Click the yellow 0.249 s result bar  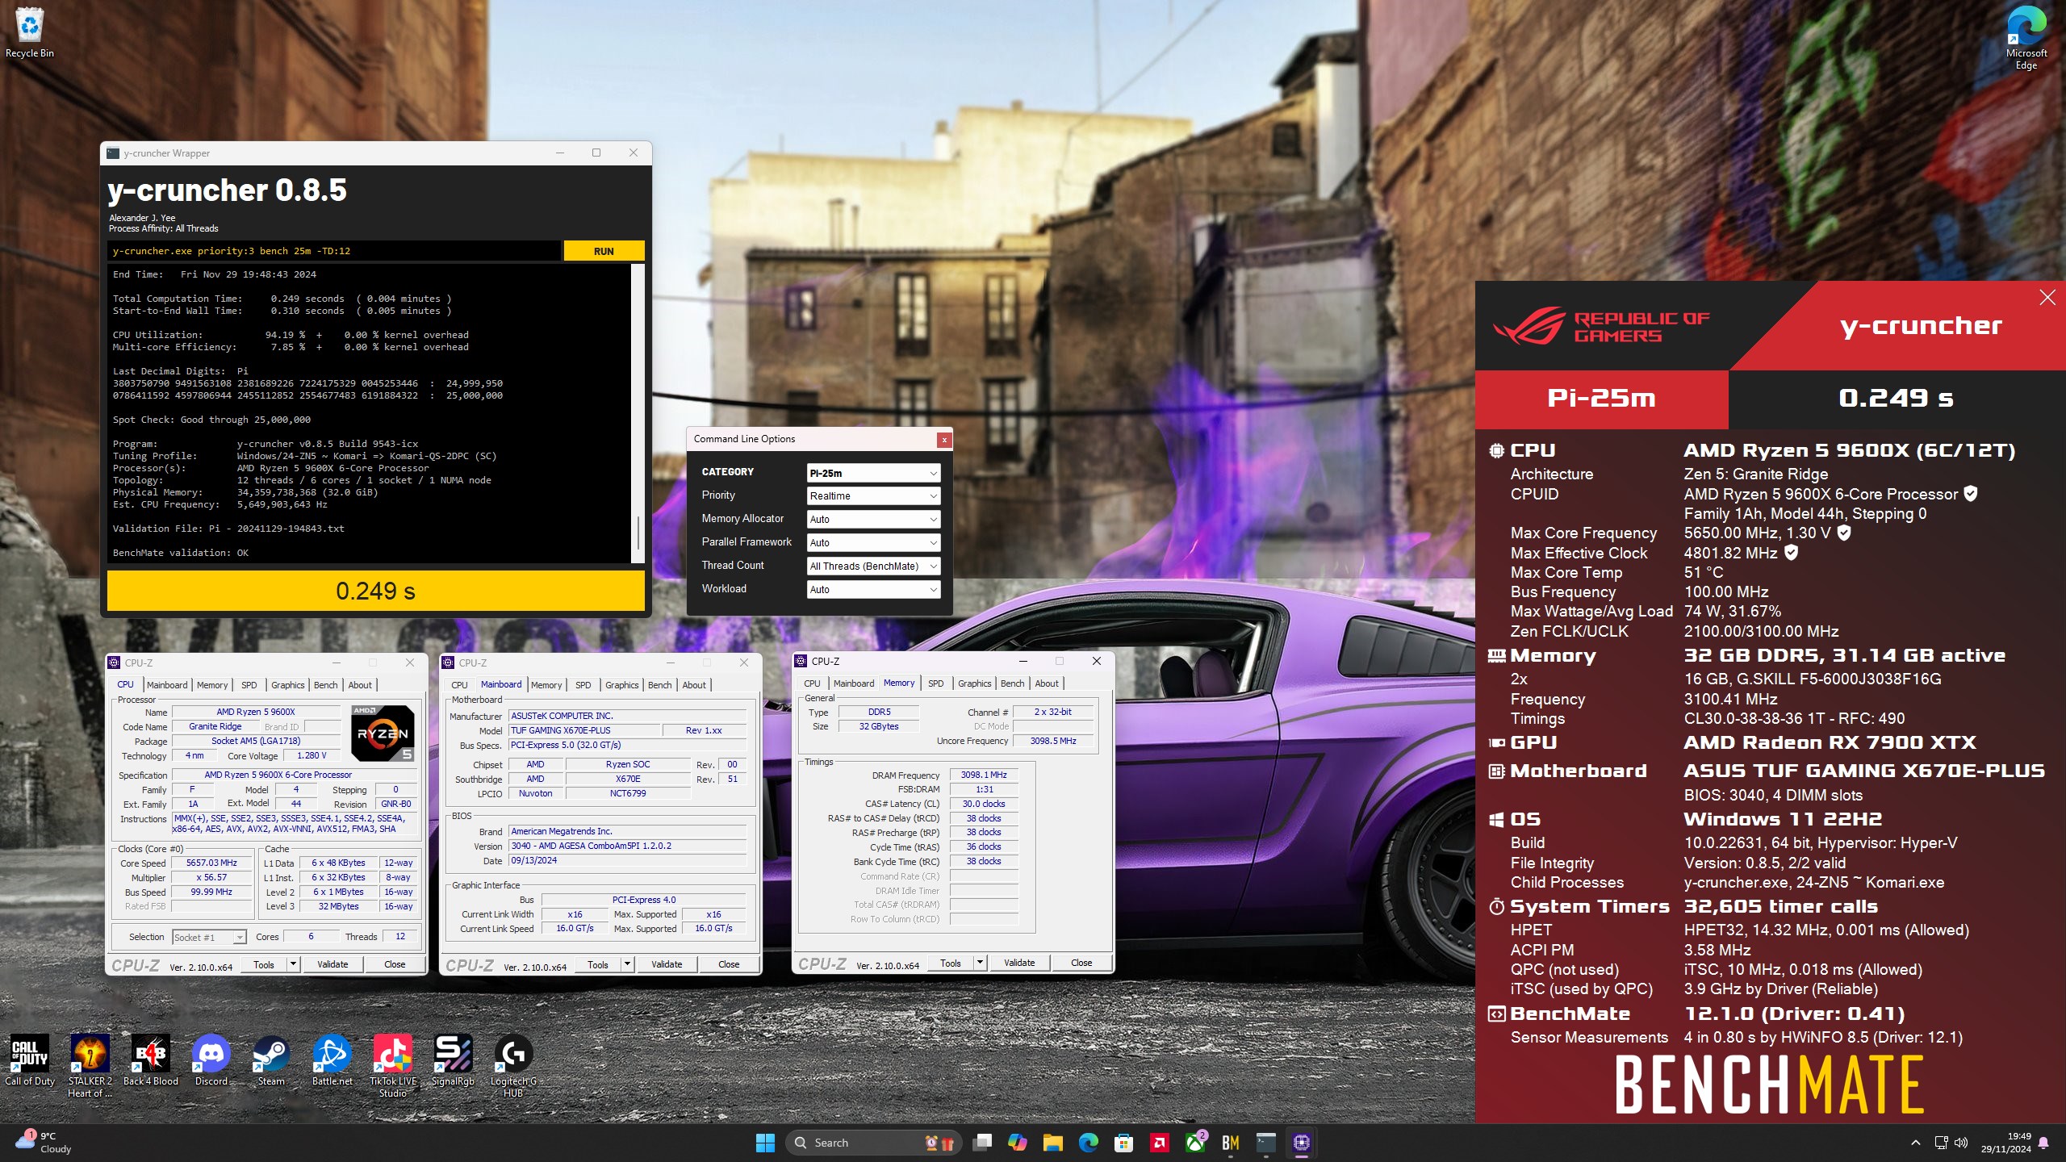pyautogui.click(x=375, y=591)
